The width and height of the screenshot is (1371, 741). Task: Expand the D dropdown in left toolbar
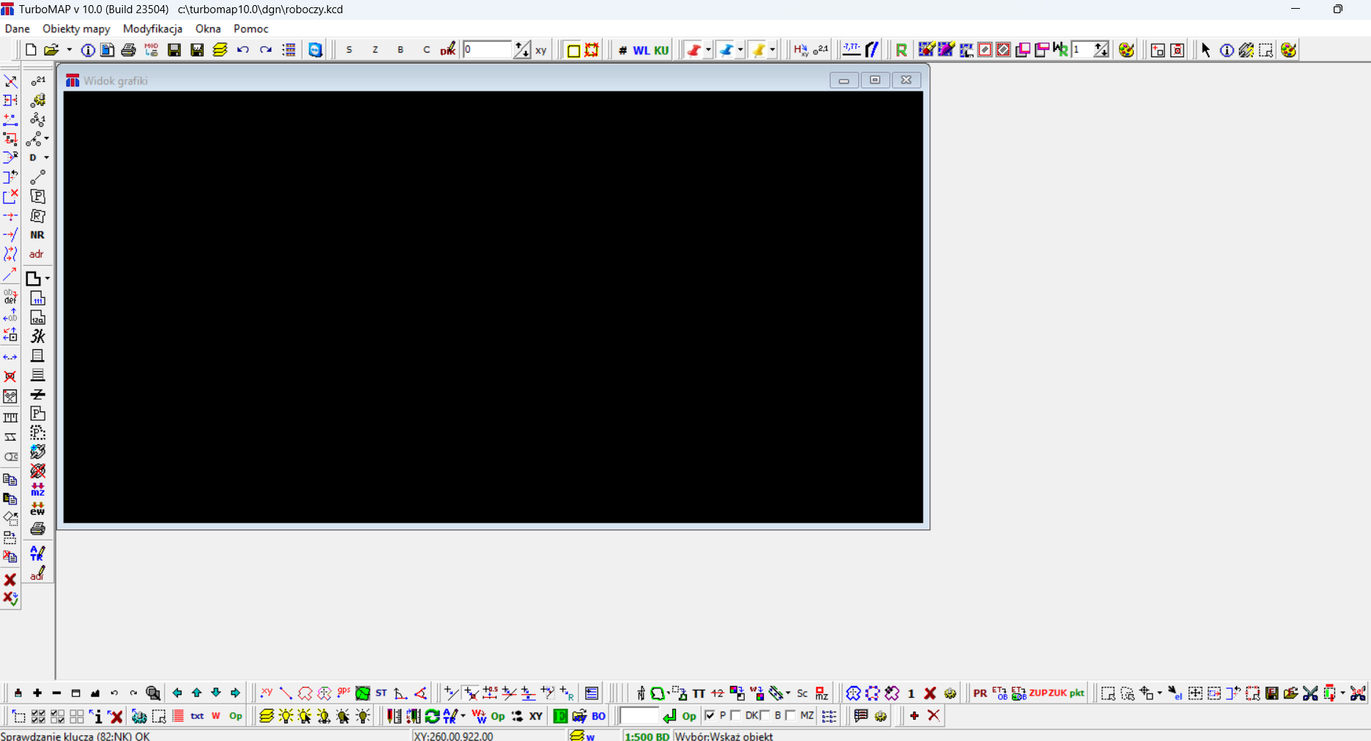click(45, 157)
